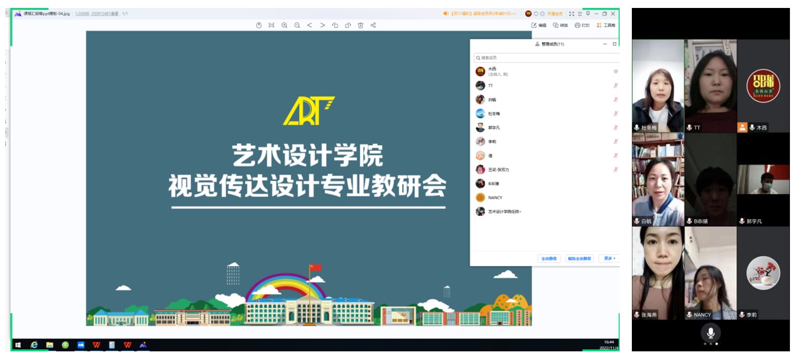This screenshot has height=354, width=791.
Task: Select the 艺设-张双力 member name
Action: coord(499,170)
